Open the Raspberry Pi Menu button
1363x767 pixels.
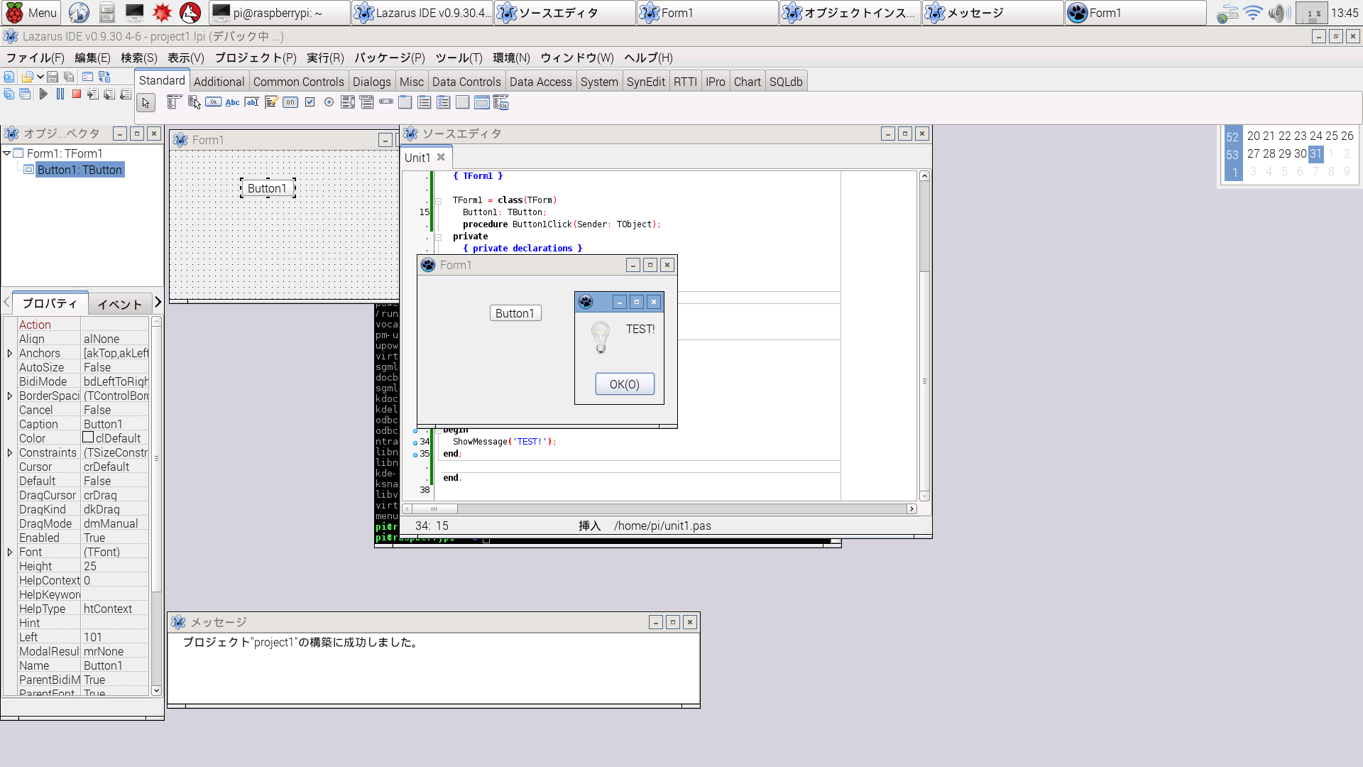pos(32,13)
